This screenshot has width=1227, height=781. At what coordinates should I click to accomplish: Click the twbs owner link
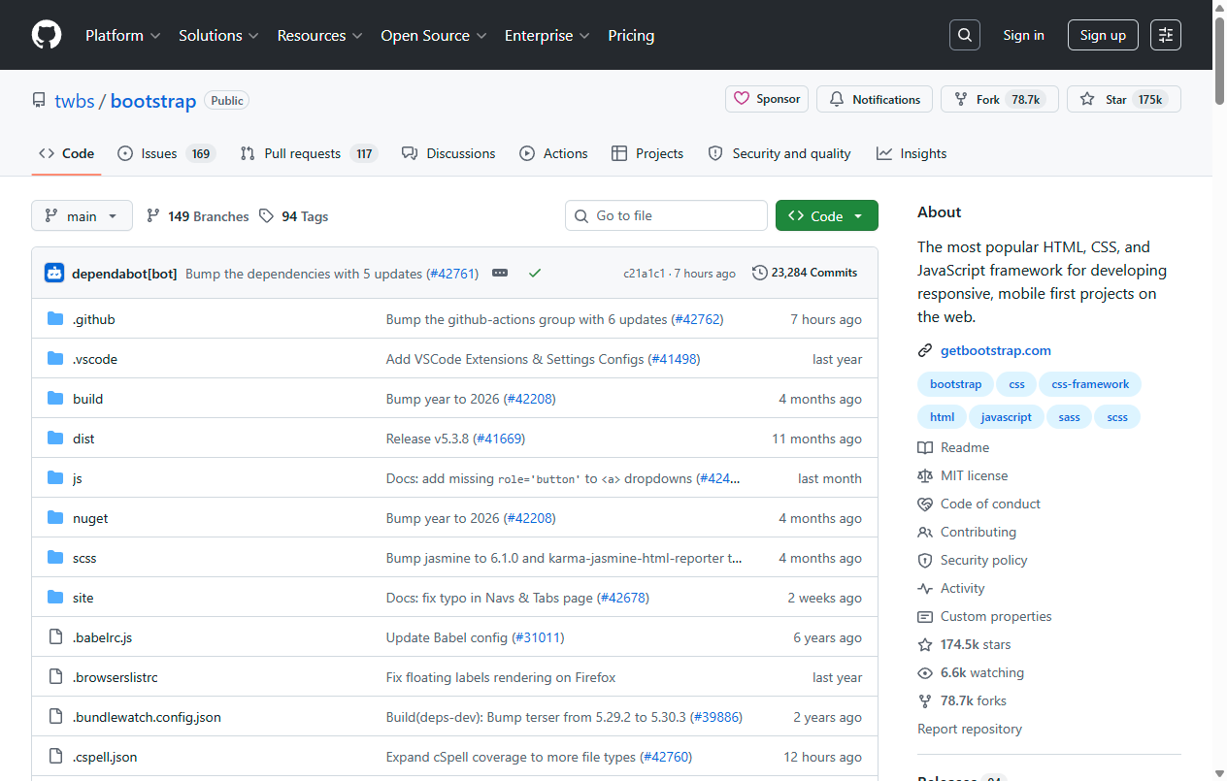coord(73,101)
